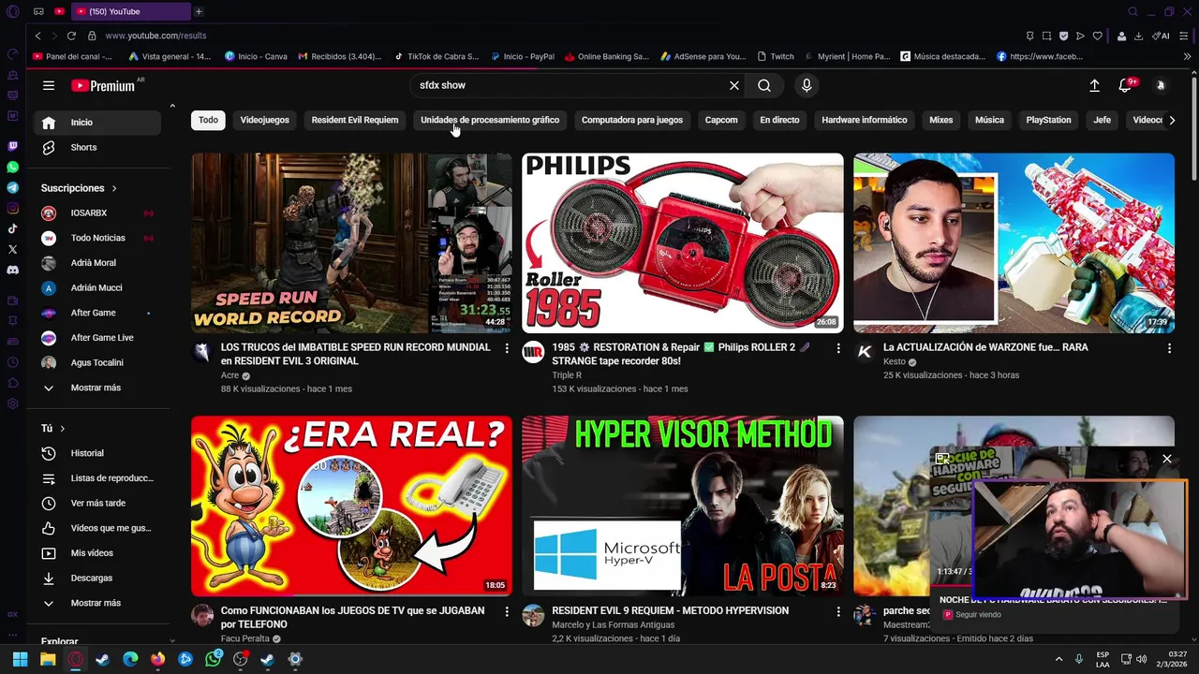Select the En directo filter chip
The width and height of the screenshot is (1199, 674).
779,120
